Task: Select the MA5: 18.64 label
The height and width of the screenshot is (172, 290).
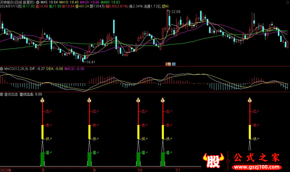Action: tap(49, 3)
